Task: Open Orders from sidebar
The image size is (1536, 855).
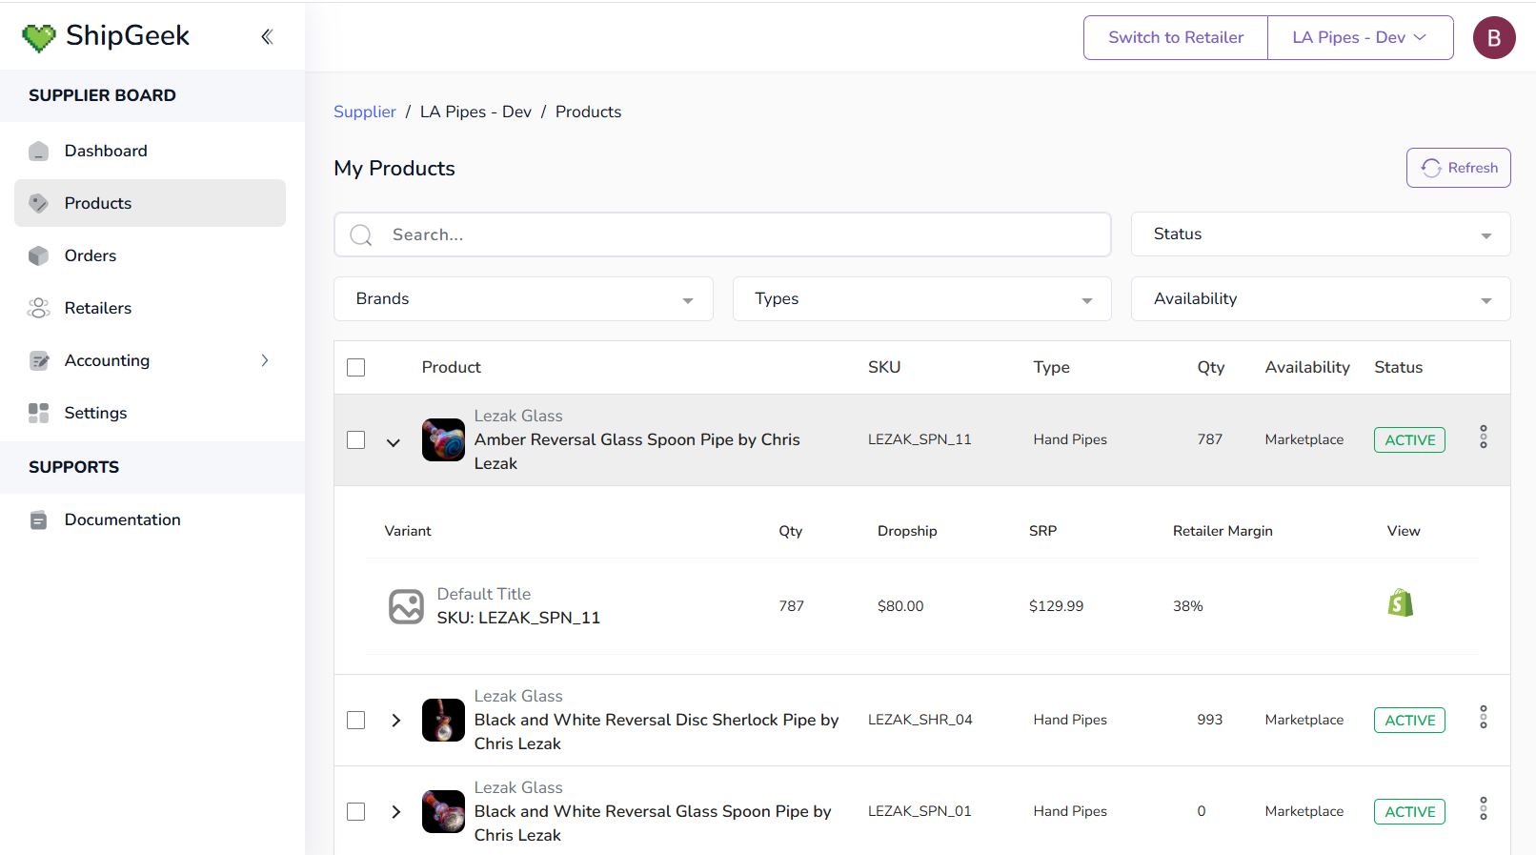Action: coord(150,255)
